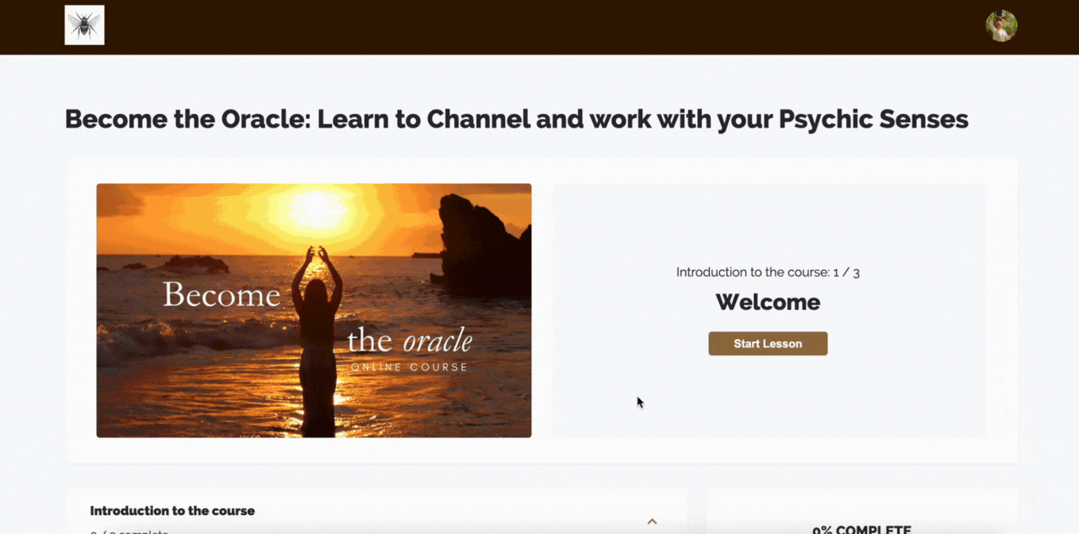
Task: Click the 0% COMPLETE progress indicator
Action: point(861,529)
